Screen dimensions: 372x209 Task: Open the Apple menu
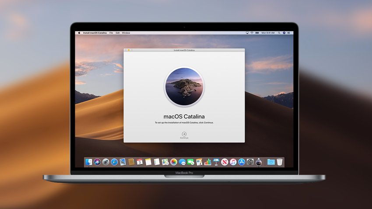(x=79, y=33)
